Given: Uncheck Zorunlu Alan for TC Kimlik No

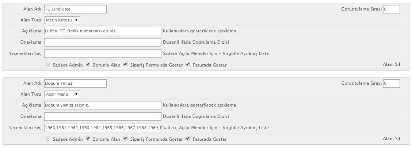Looking at the screenshot, I should 88,64.
